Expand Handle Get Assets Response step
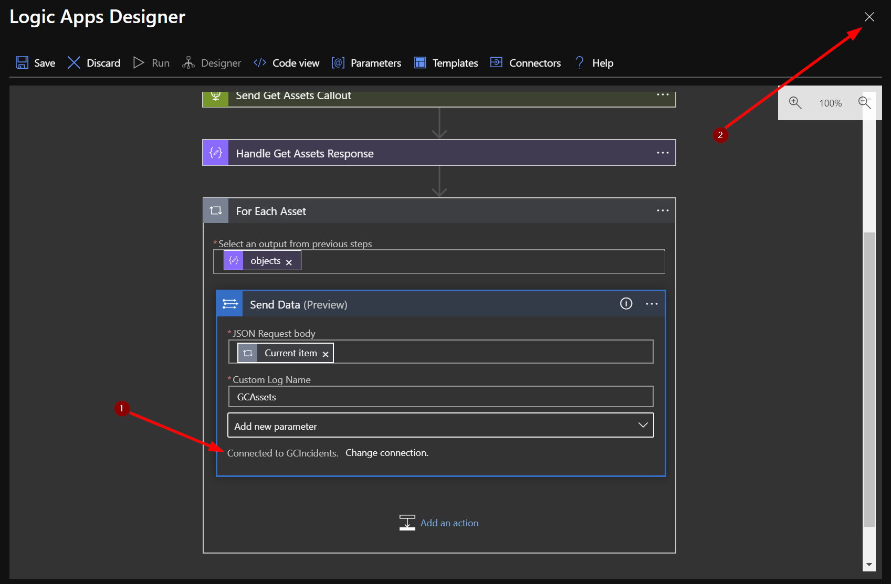Image resolution: width=891 pixels, height=584 pixels. point(439,153)
